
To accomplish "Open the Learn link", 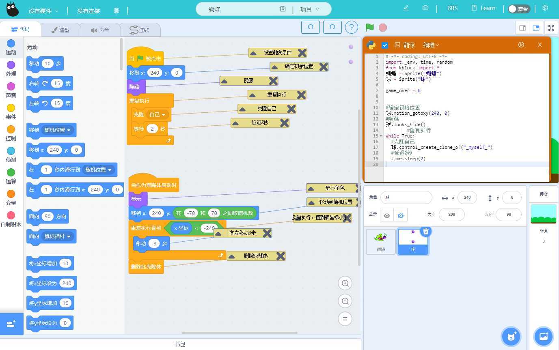I will (483, 8).
